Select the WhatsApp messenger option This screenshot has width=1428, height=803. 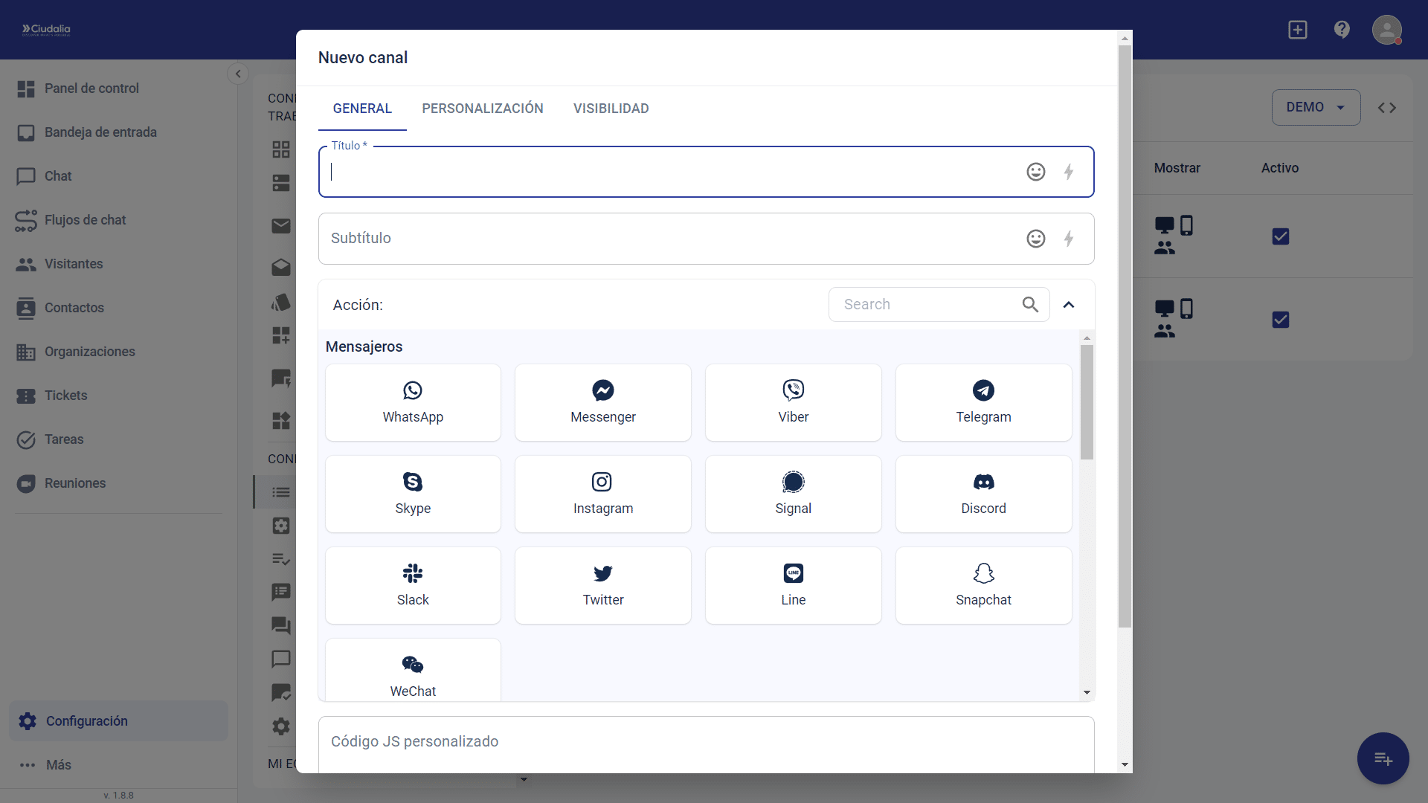(413, 402)
